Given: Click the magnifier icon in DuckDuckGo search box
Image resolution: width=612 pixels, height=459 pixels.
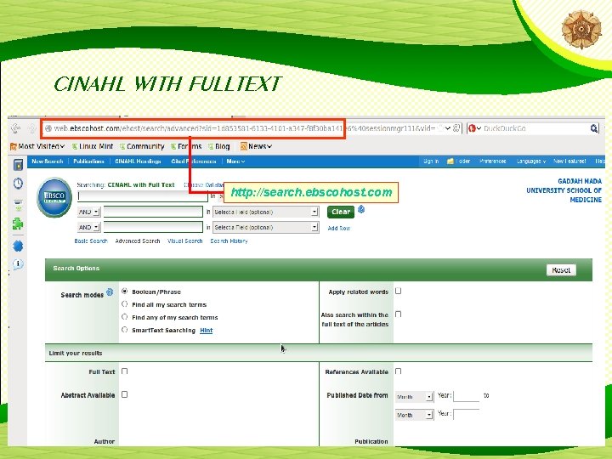Looking at the screenshot, I should [593, 128].
